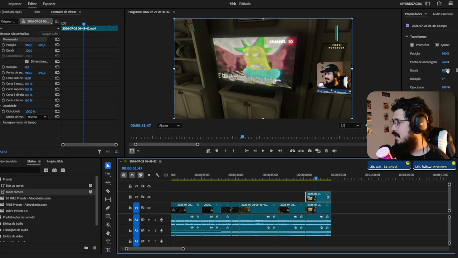The image size is (458, 258).
Task: Click the Ajustar button in Propriedades
Action: click(442, 45)
